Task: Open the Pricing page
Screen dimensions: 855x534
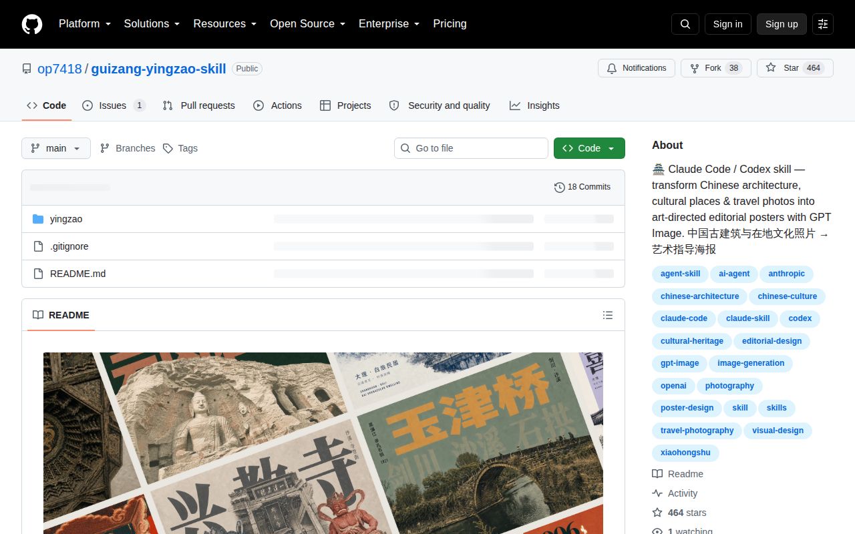Action: click(x=450, y=24)
